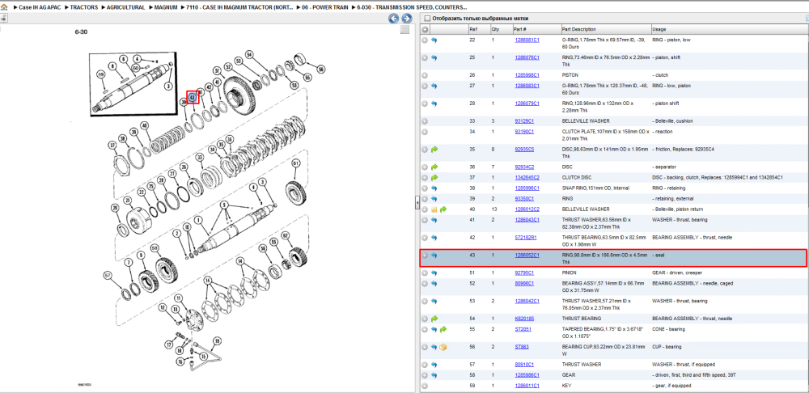Click callout 56 at diagram top right
809x393 pixels.
(x=321, y=69)
